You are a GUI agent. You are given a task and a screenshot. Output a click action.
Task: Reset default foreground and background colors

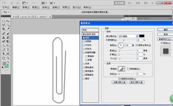coord(3,67)
